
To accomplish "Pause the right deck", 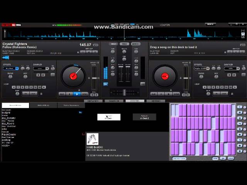I will click(161, 94).
